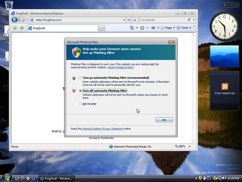Viewport: 242px width, 182px height.
Task: Click the 10:29 PM taskbar clock
Action: (x=233, y=178)
